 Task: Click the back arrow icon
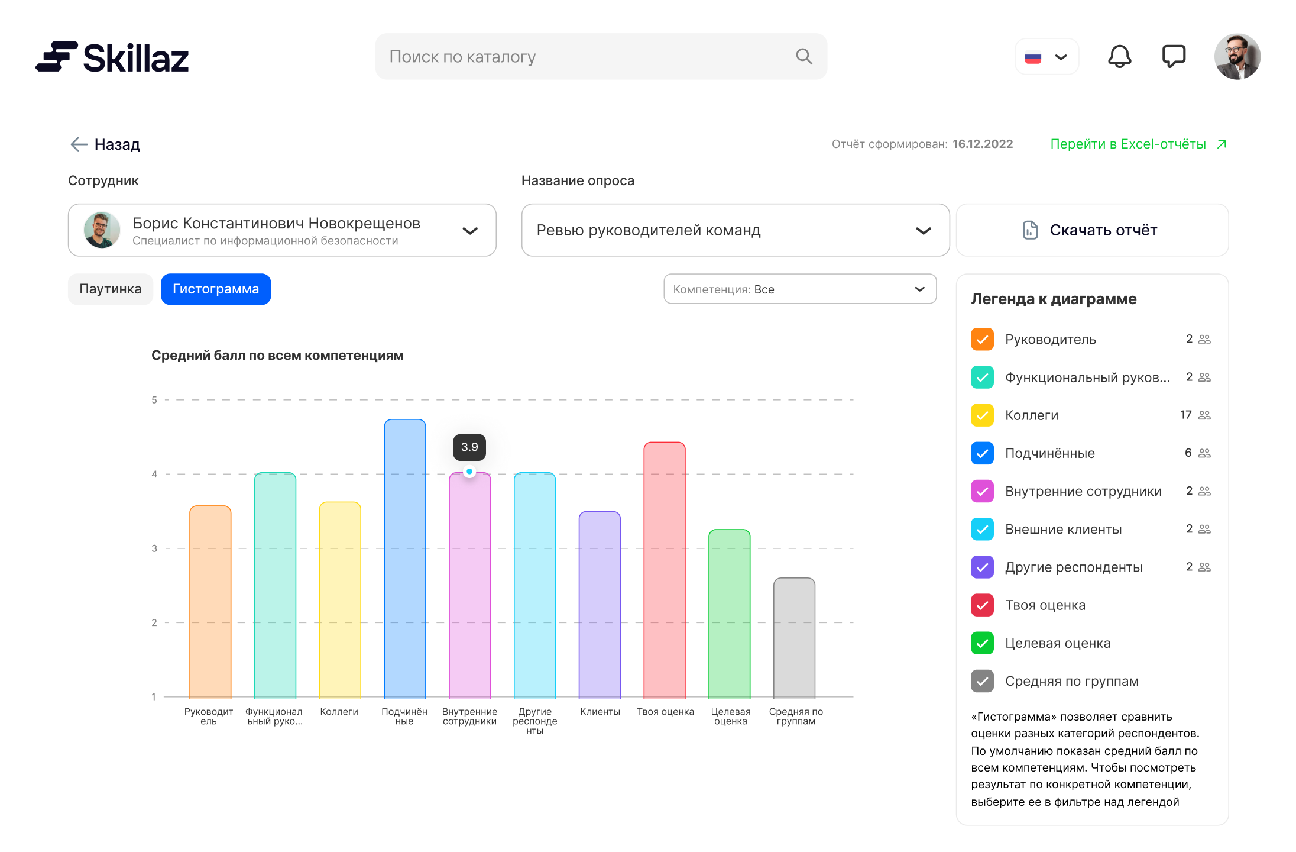pos(79,144)
